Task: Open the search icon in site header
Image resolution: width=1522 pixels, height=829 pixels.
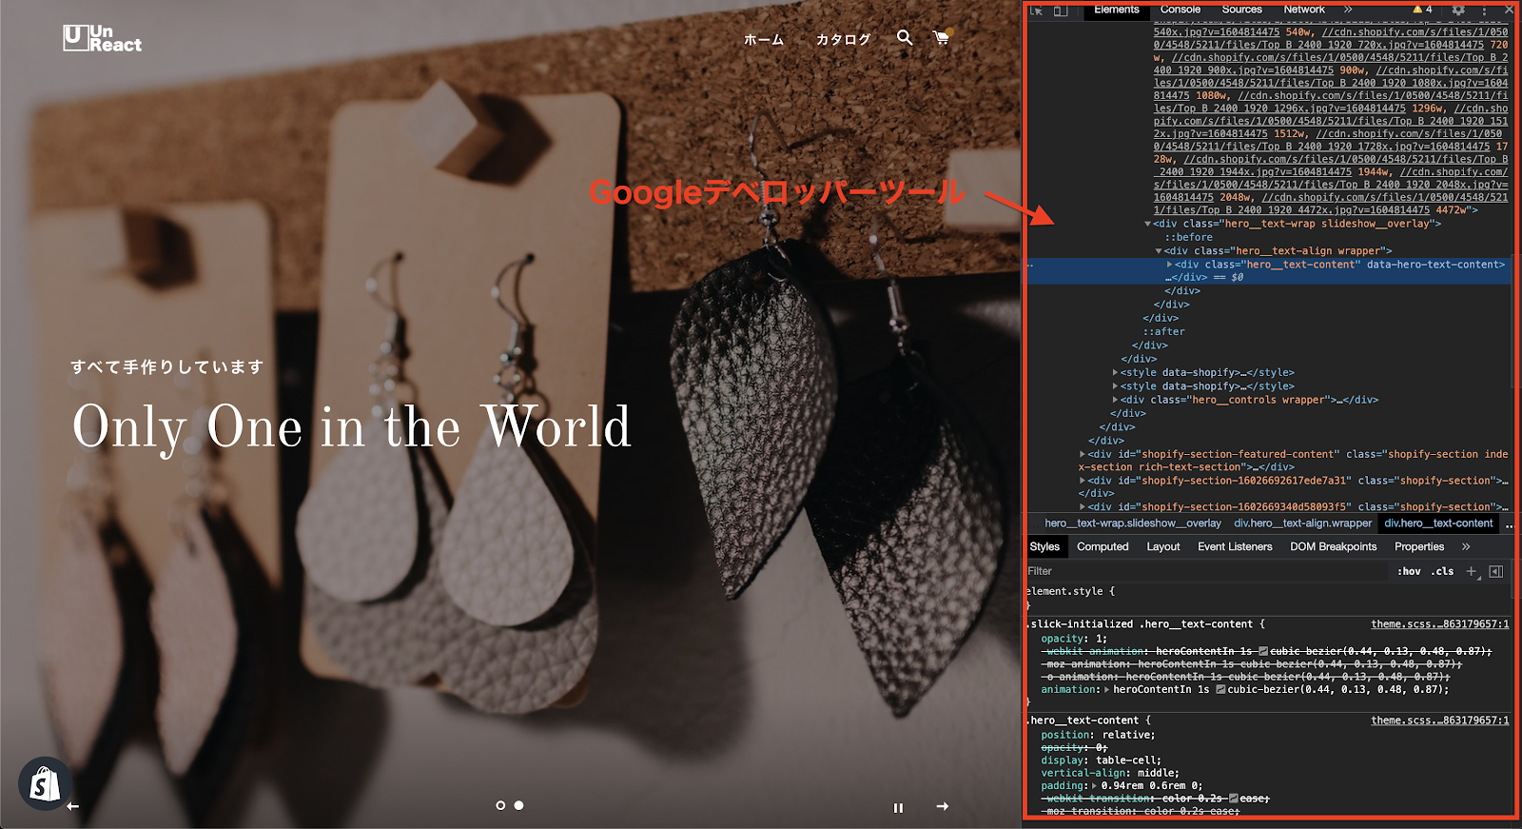Action: pyautogui.click(x=905, y=38)
